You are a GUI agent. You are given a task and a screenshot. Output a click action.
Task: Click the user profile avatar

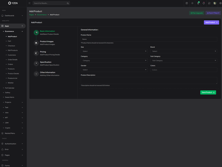click(215, 3)
